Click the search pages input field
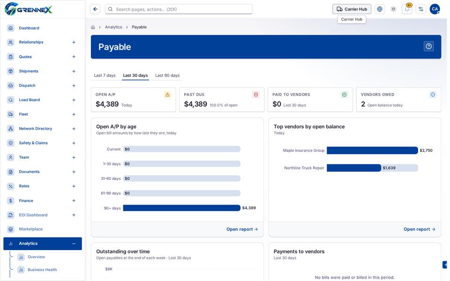The image size is (450, 281). pos(179,9)
